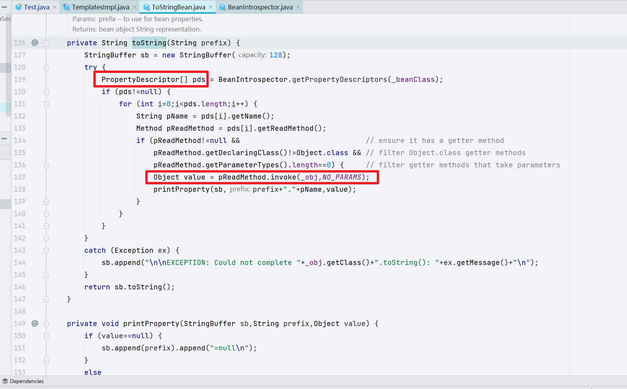The height and width of the screenshot is (389, 627).
Task: Click the Test.java tab file icon
Action: pos(18,7)
